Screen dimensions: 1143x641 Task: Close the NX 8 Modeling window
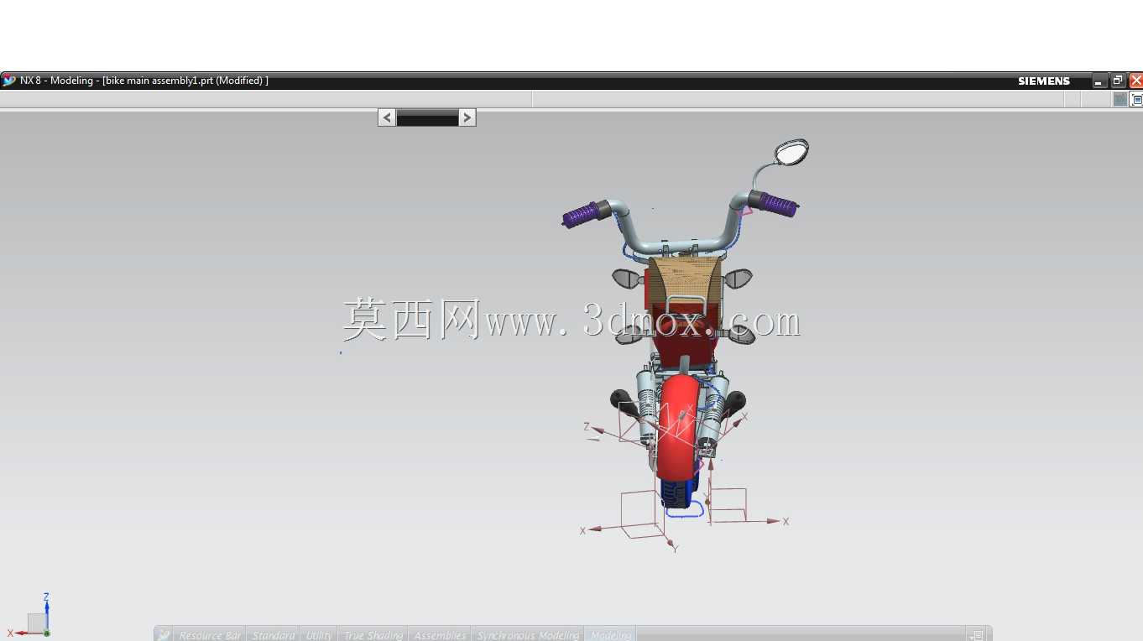pos(1136,81)
